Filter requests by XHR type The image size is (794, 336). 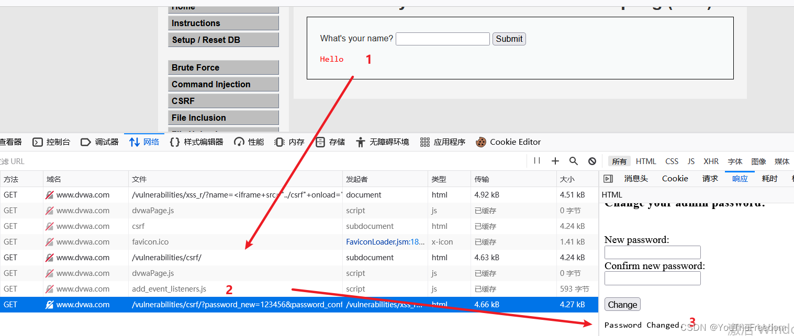click(x=711, y=161)
